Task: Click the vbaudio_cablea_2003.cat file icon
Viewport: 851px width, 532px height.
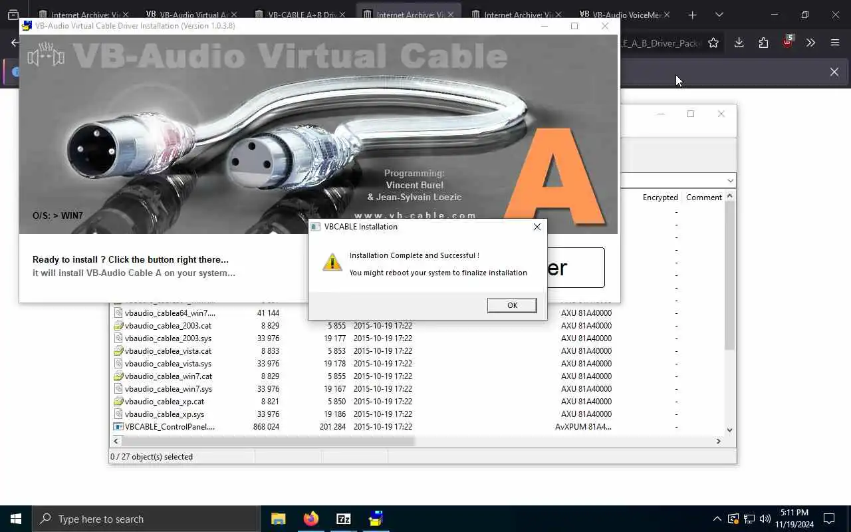Action: pyautogui.click(x=118, y=326)
